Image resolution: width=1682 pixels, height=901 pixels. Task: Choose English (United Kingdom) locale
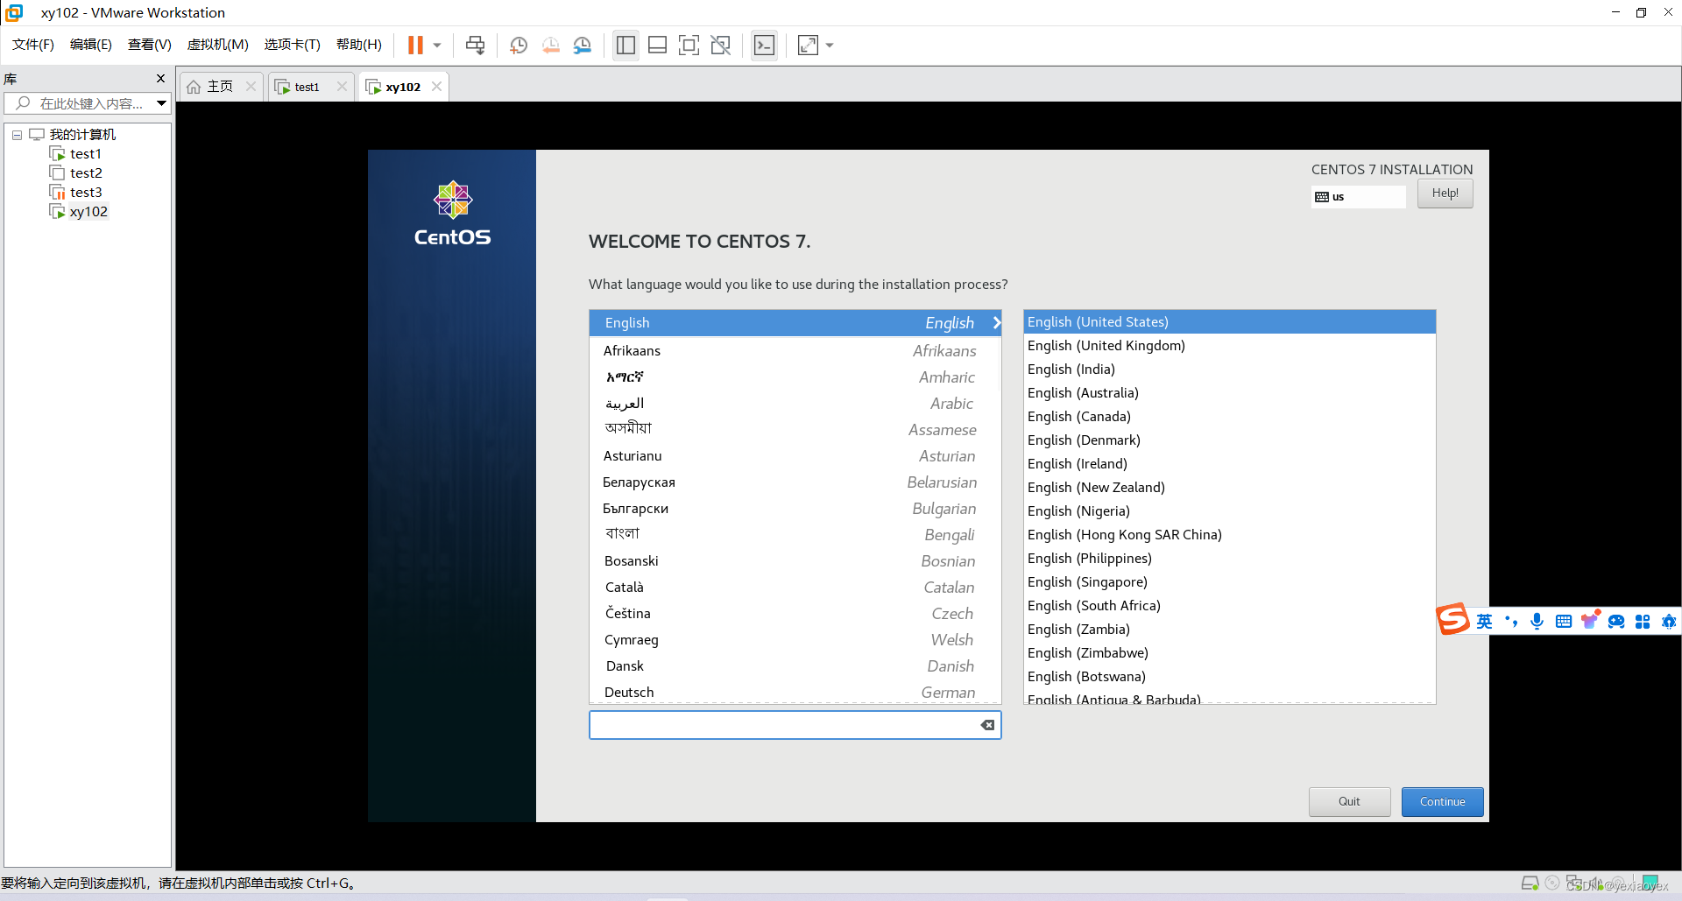coord(1229,346)
